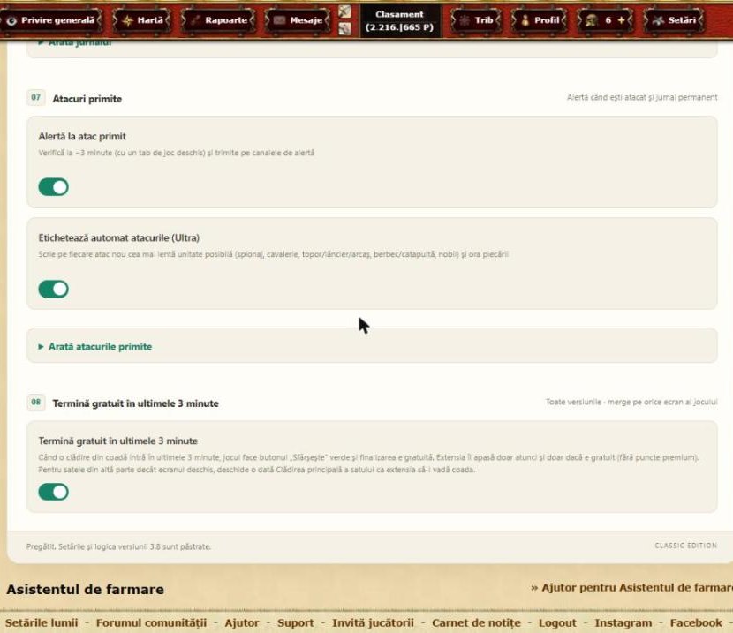Click section number 07 badge
Image resolution: width=733 pixels, height=633 pixels.
[x=36, y=97]
